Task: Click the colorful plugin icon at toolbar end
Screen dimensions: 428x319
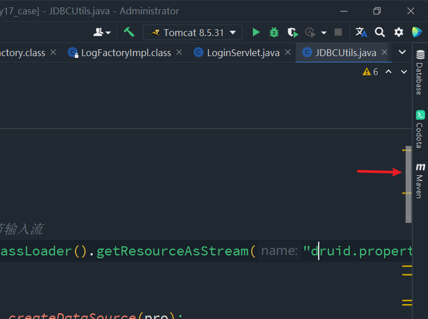Action: pyautogui.click(x=417, y=32)
